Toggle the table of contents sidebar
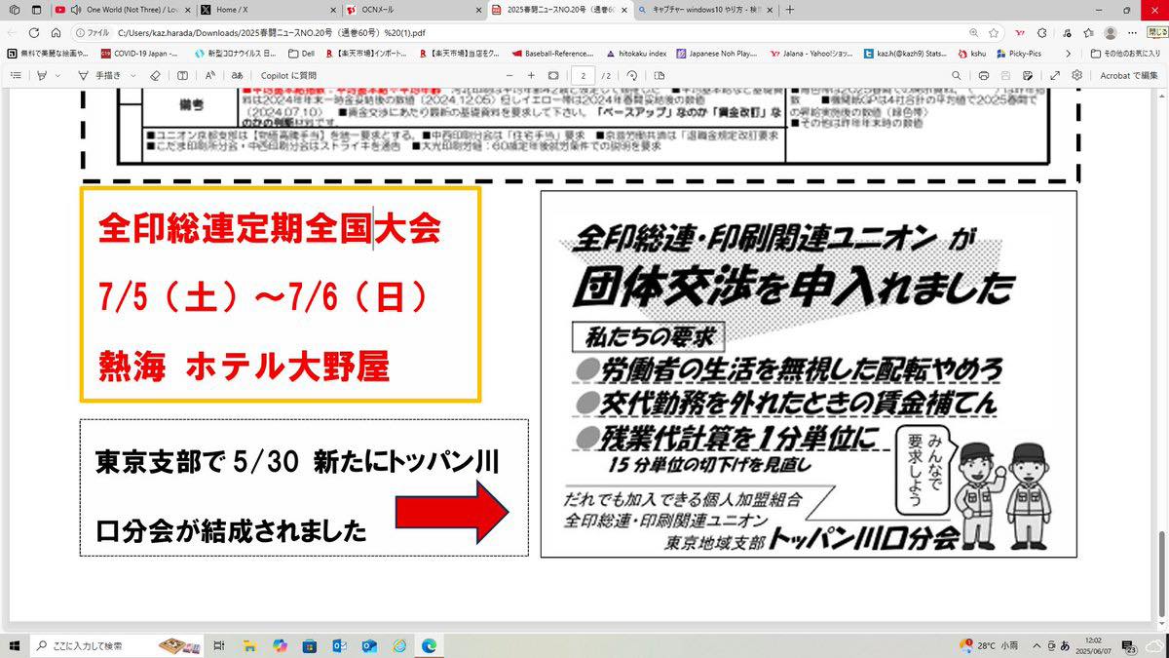Viewport: 1169px width, 658px height. (16, 75)
